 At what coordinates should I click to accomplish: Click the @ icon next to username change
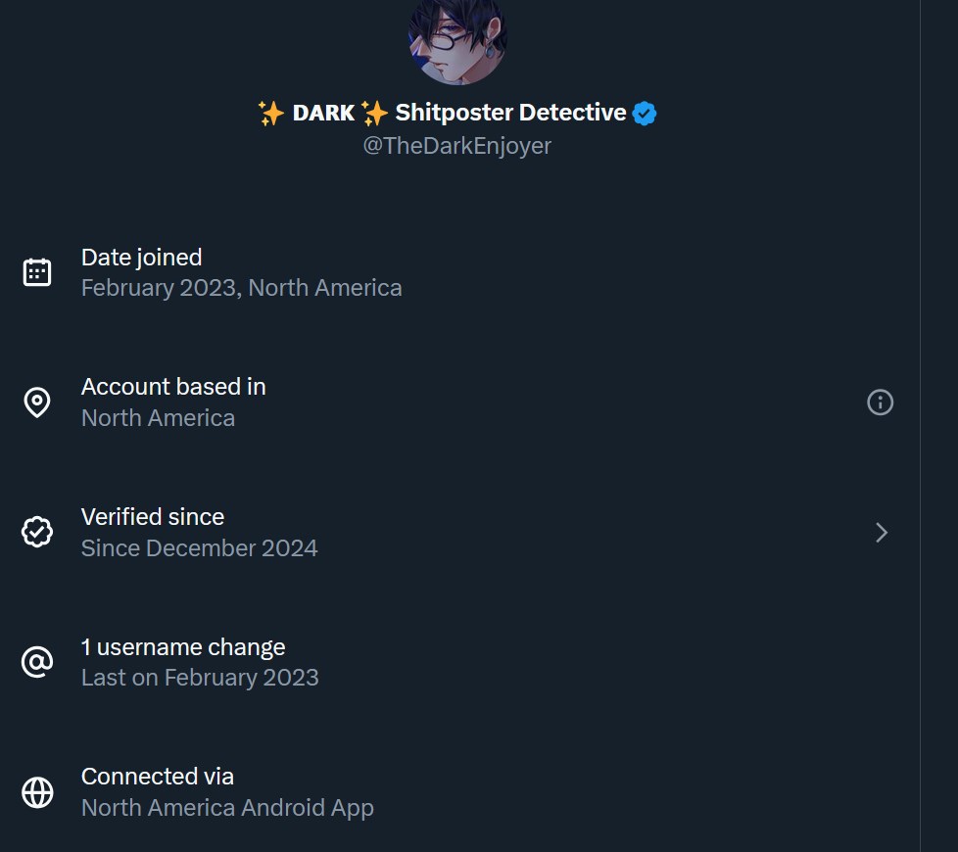(37, 662)
